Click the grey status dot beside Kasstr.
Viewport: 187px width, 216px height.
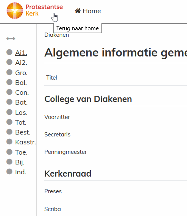pyautogui.click(x=9, y=142)
